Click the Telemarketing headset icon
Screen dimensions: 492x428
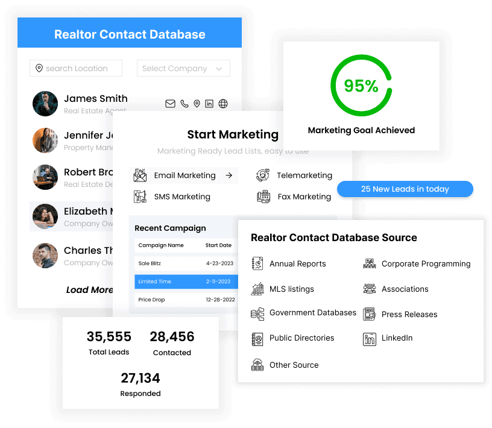263,175
